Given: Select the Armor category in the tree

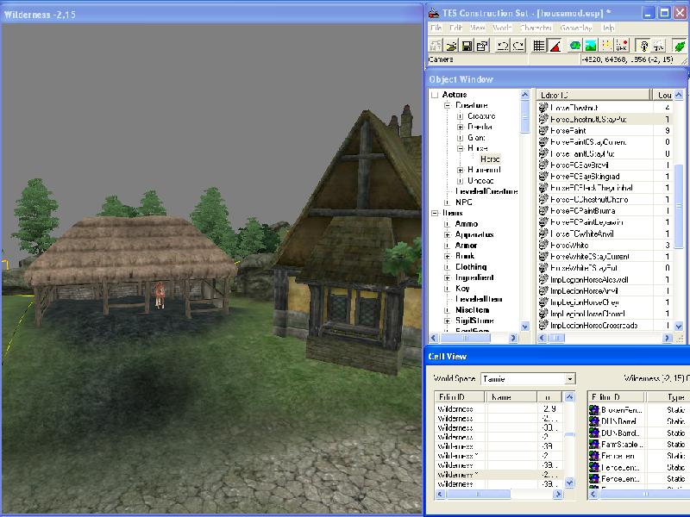Looking at the screenshot, I should pyautogui.click(x=466, y=246).
